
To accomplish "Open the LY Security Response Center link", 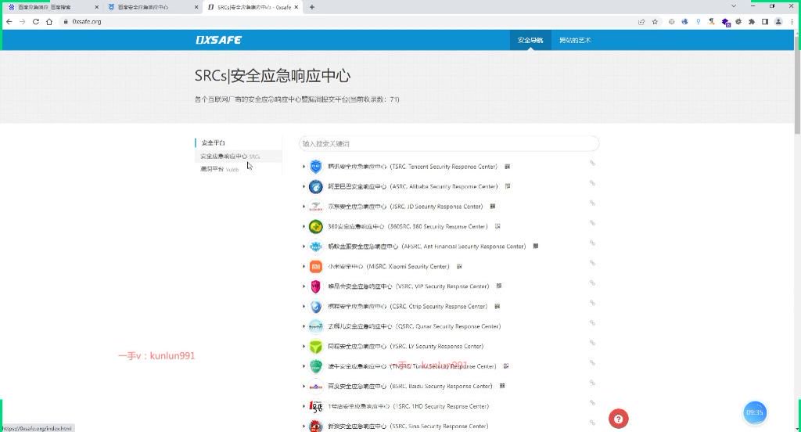I will [406, 346].
